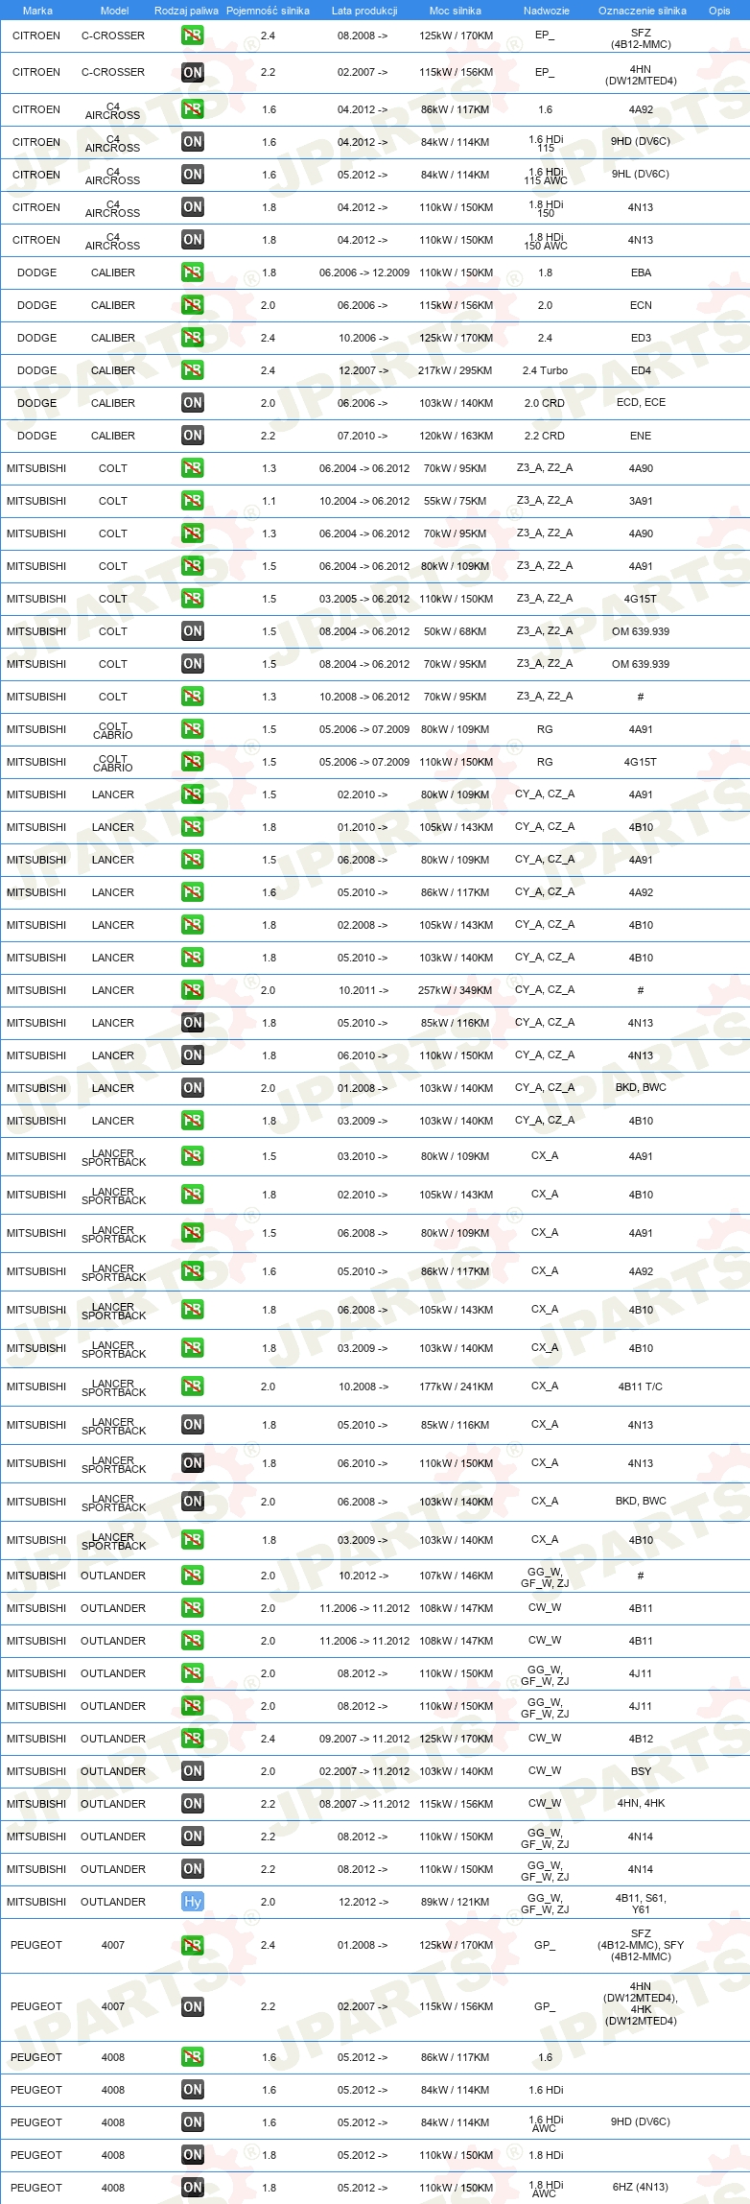The width and height of the screenshot is (750, 2204).
Task: Click hybrid Hy icon in Outlander 12.2012 row
Action: point(193,1902)
